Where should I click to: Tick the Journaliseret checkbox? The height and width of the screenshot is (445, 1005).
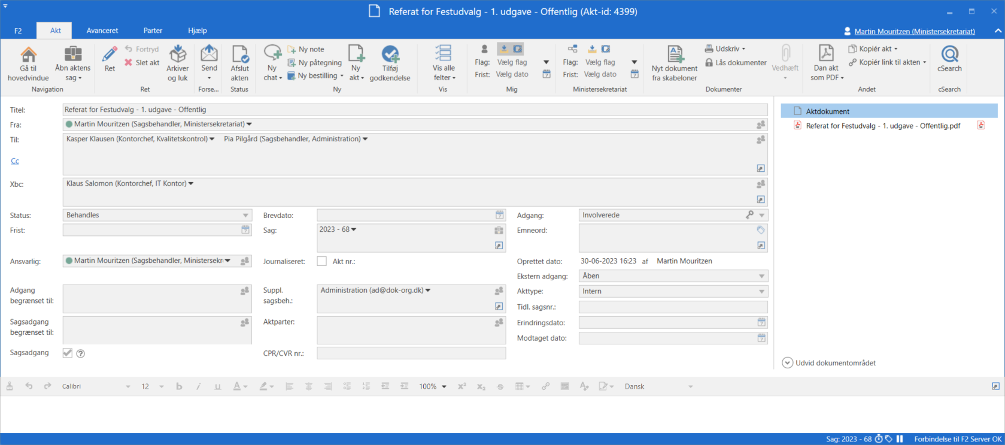pyautogui.click(x=322, y=261)
